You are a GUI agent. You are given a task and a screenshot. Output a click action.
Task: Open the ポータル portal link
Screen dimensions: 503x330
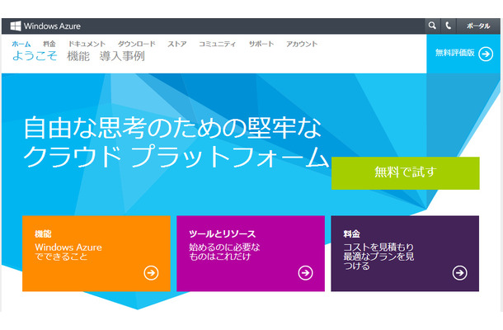(478, 26)
